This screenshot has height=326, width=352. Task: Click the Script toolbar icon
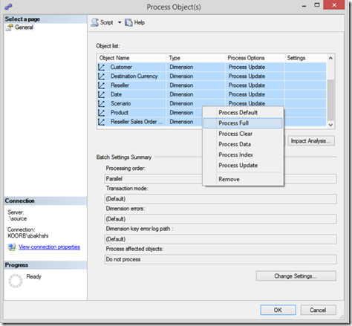94,22
